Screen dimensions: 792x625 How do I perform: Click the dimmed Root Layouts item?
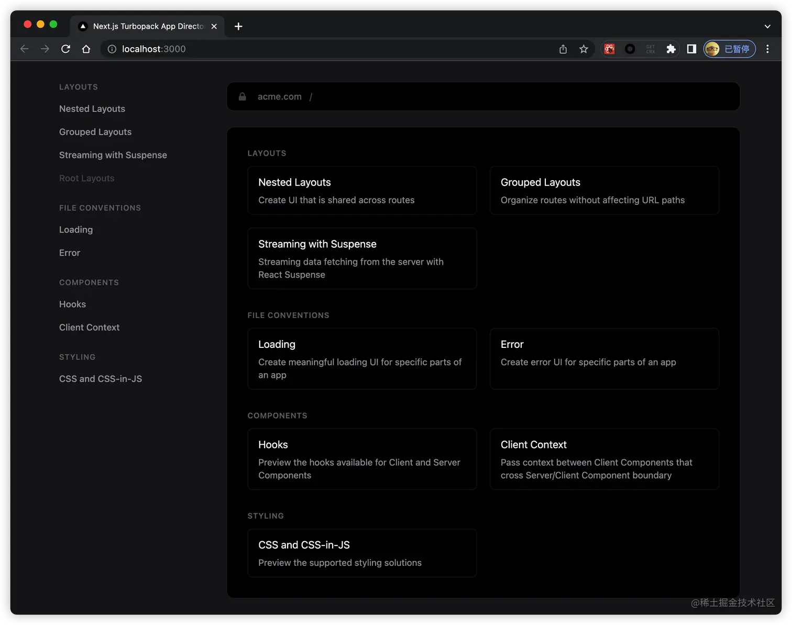(86, 178)
